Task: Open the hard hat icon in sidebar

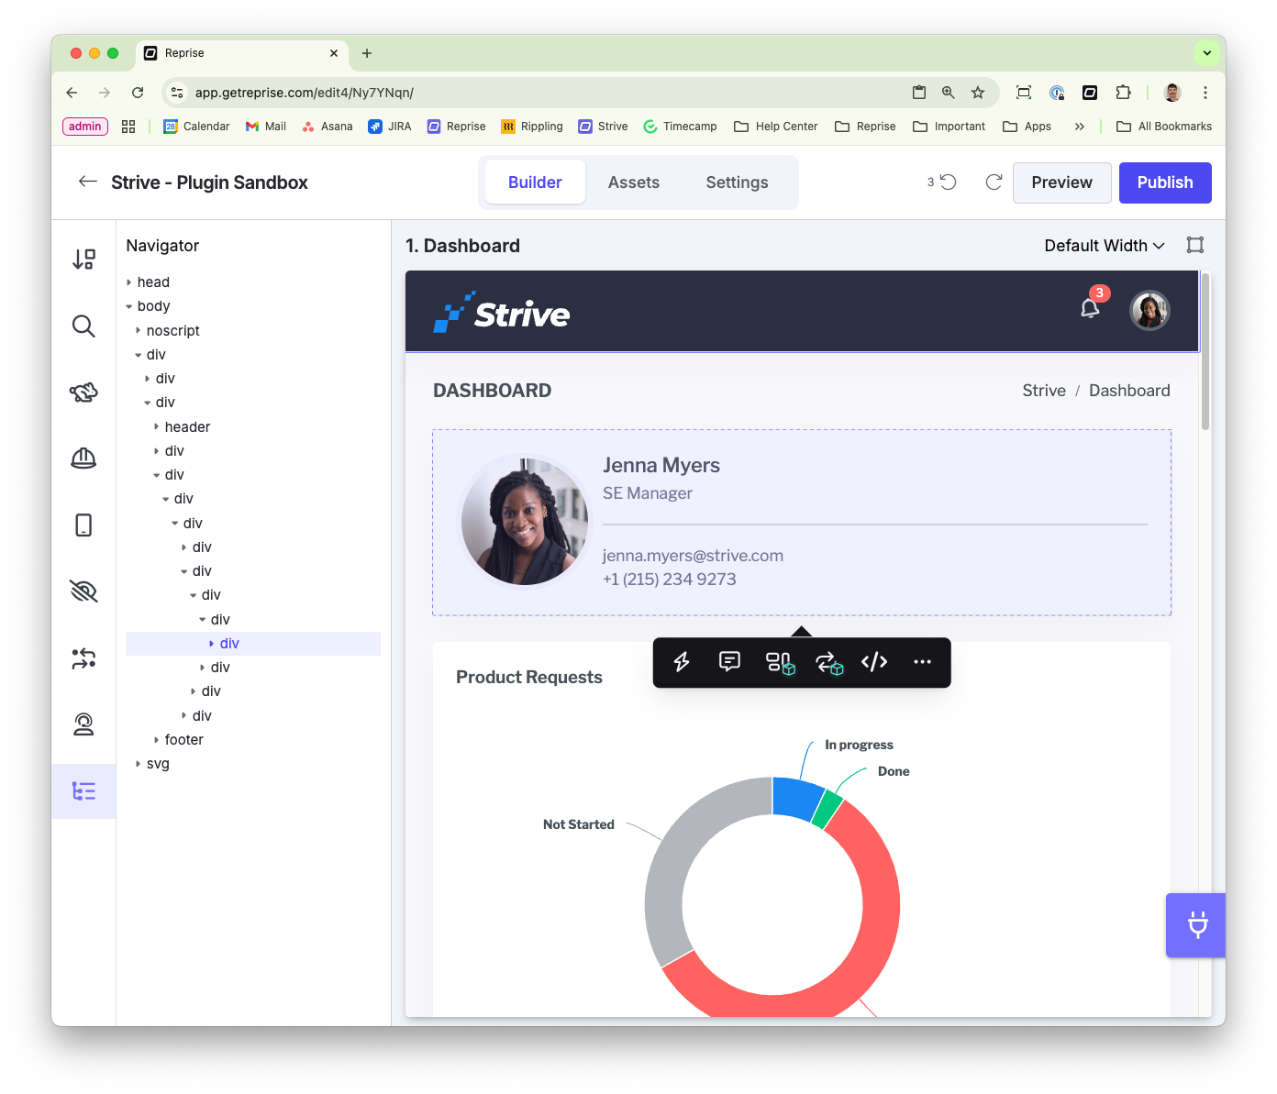Action: click(83, 459)
